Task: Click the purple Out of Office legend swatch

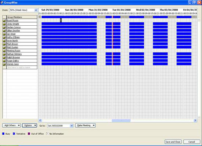Action: coord(29,134)
